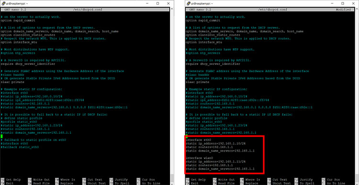Click the right window's vertical scrollbar
Viewport: 359px width, 185px height.
click(357, 96)
